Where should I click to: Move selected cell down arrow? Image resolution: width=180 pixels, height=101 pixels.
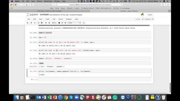point(49,23)
